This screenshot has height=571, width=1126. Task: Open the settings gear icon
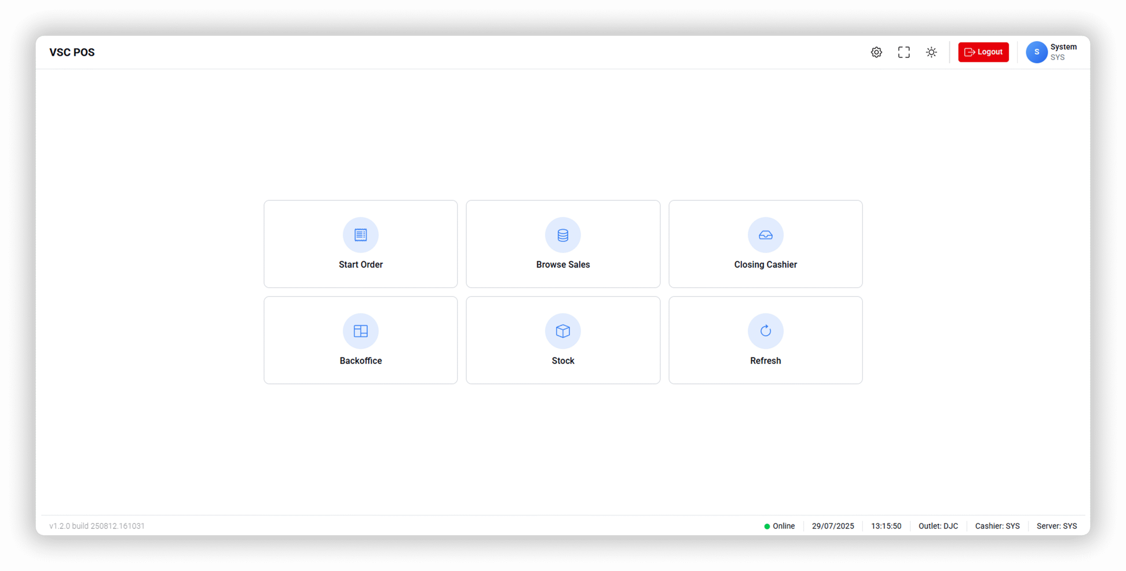point(876,52)
